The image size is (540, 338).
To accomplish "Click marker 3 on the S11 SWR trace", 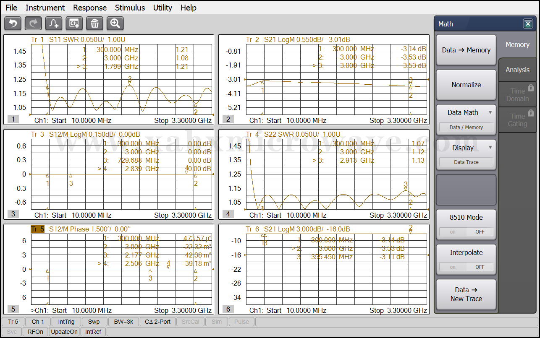I will click(130, 83).
